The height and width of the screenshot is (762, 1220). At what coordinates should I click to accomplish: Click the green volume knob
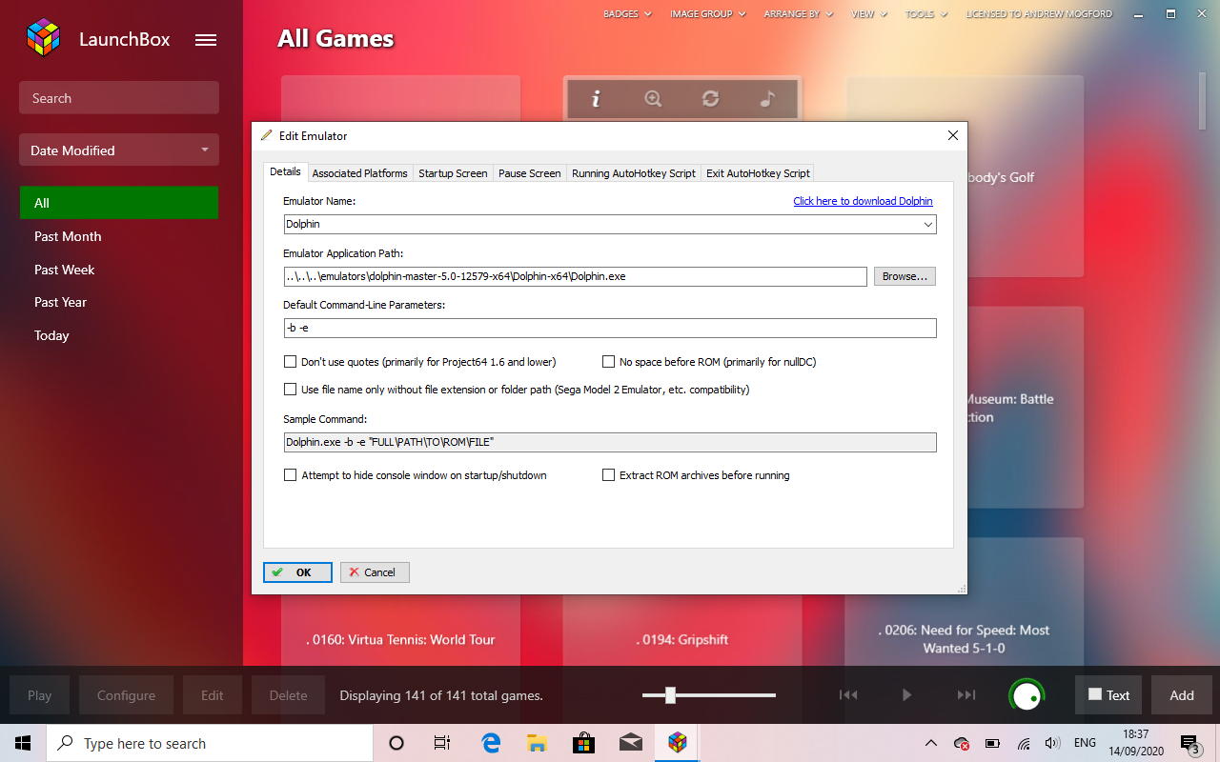click(1027, 696)
